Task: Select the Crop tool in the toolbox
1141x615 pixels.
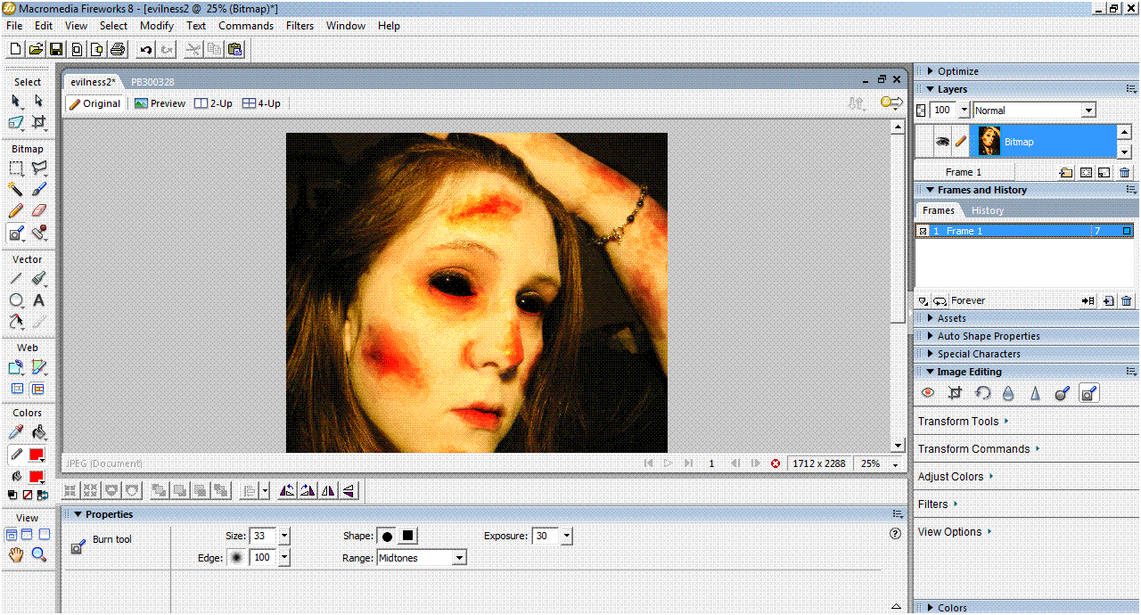Action: pyautogui.click(x=38, y=122)
